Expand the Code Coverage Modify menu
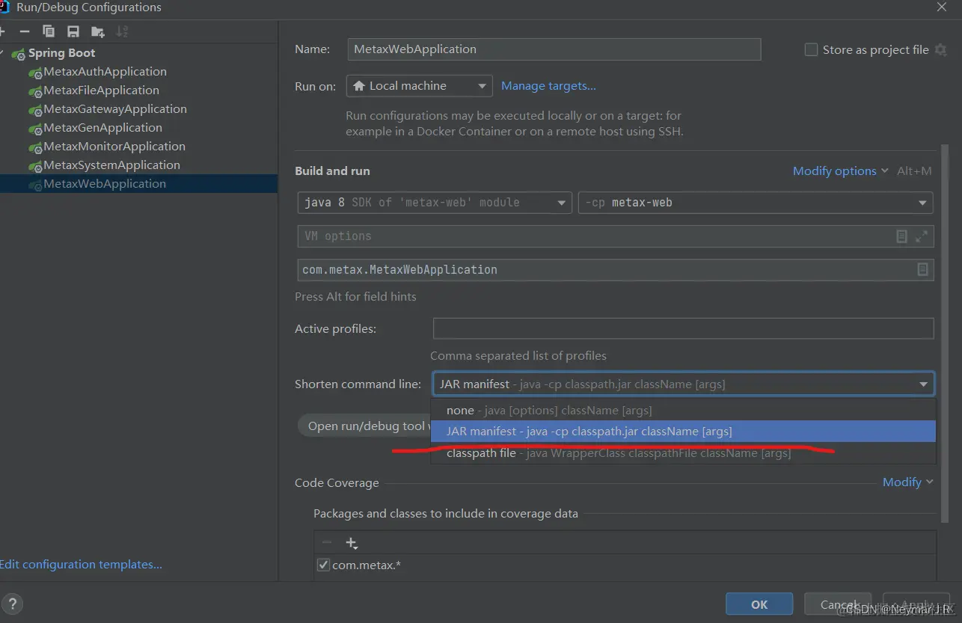Viewport: 962px width, 623px height. (x=907, y=482)
